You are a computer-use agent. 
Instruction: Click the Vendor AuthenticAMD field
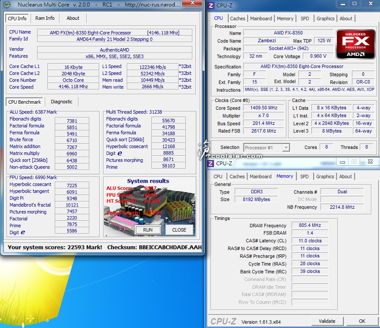coord(115,50)
